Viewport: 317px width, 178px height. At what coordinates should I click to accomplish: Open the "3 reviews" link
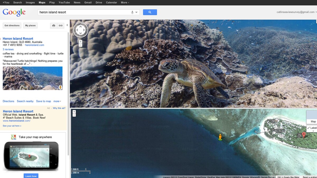tap(8, 49)
